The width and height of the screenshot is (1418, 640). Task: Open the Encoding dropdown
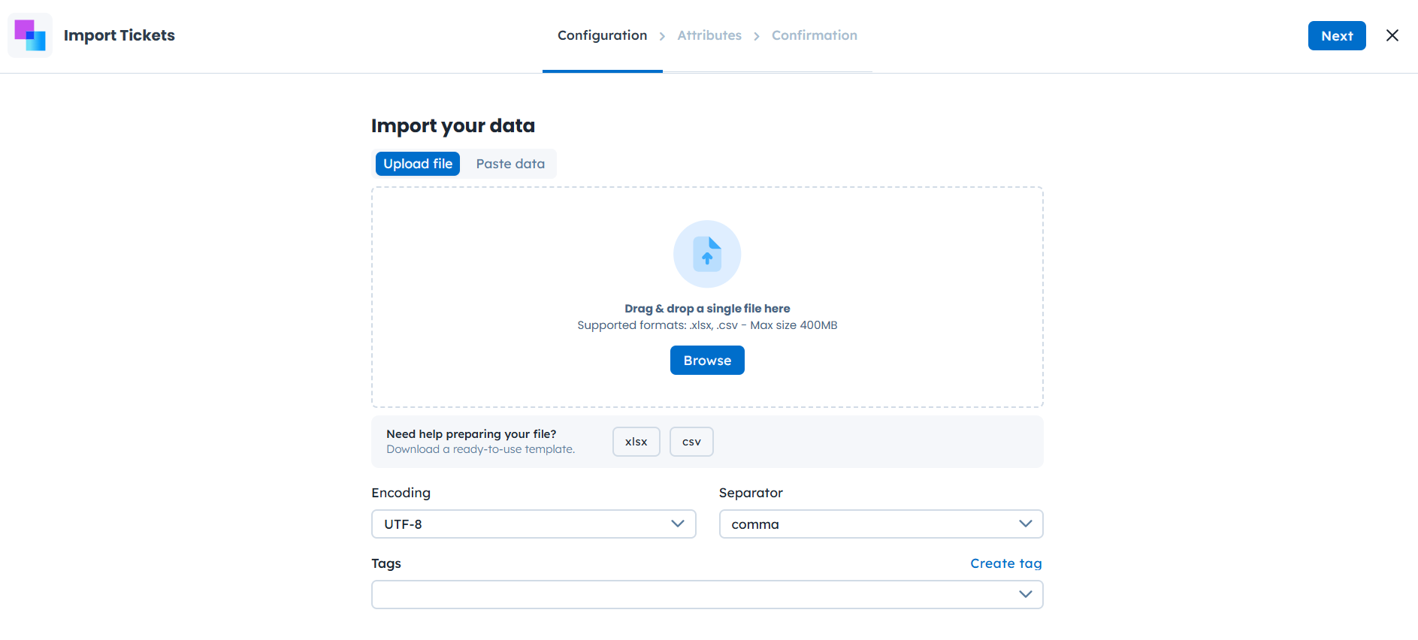click(x=534, y=524)
